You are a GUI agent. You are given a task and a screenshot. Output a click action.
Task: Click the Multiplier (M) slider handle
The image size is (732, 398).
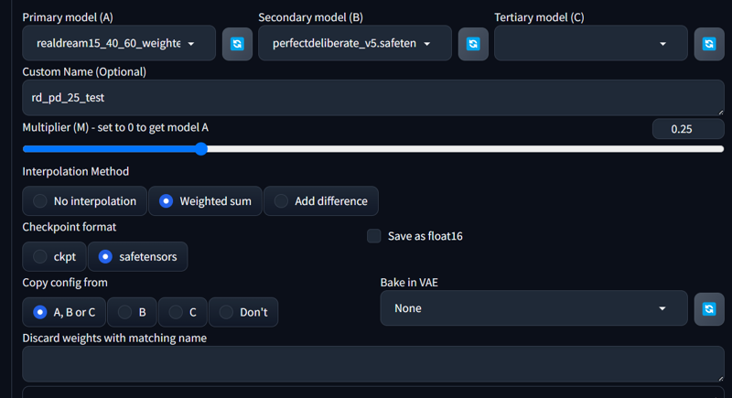201,149
